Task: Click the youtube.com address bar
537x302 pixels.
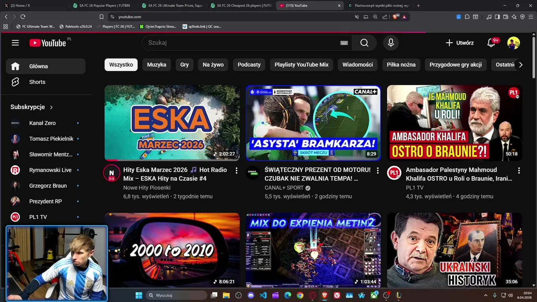Action: point(231,17)
